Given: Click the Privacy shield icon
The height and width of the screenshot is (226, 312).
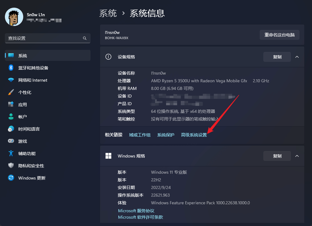Looking at the screenshot, I should (11, 165).
